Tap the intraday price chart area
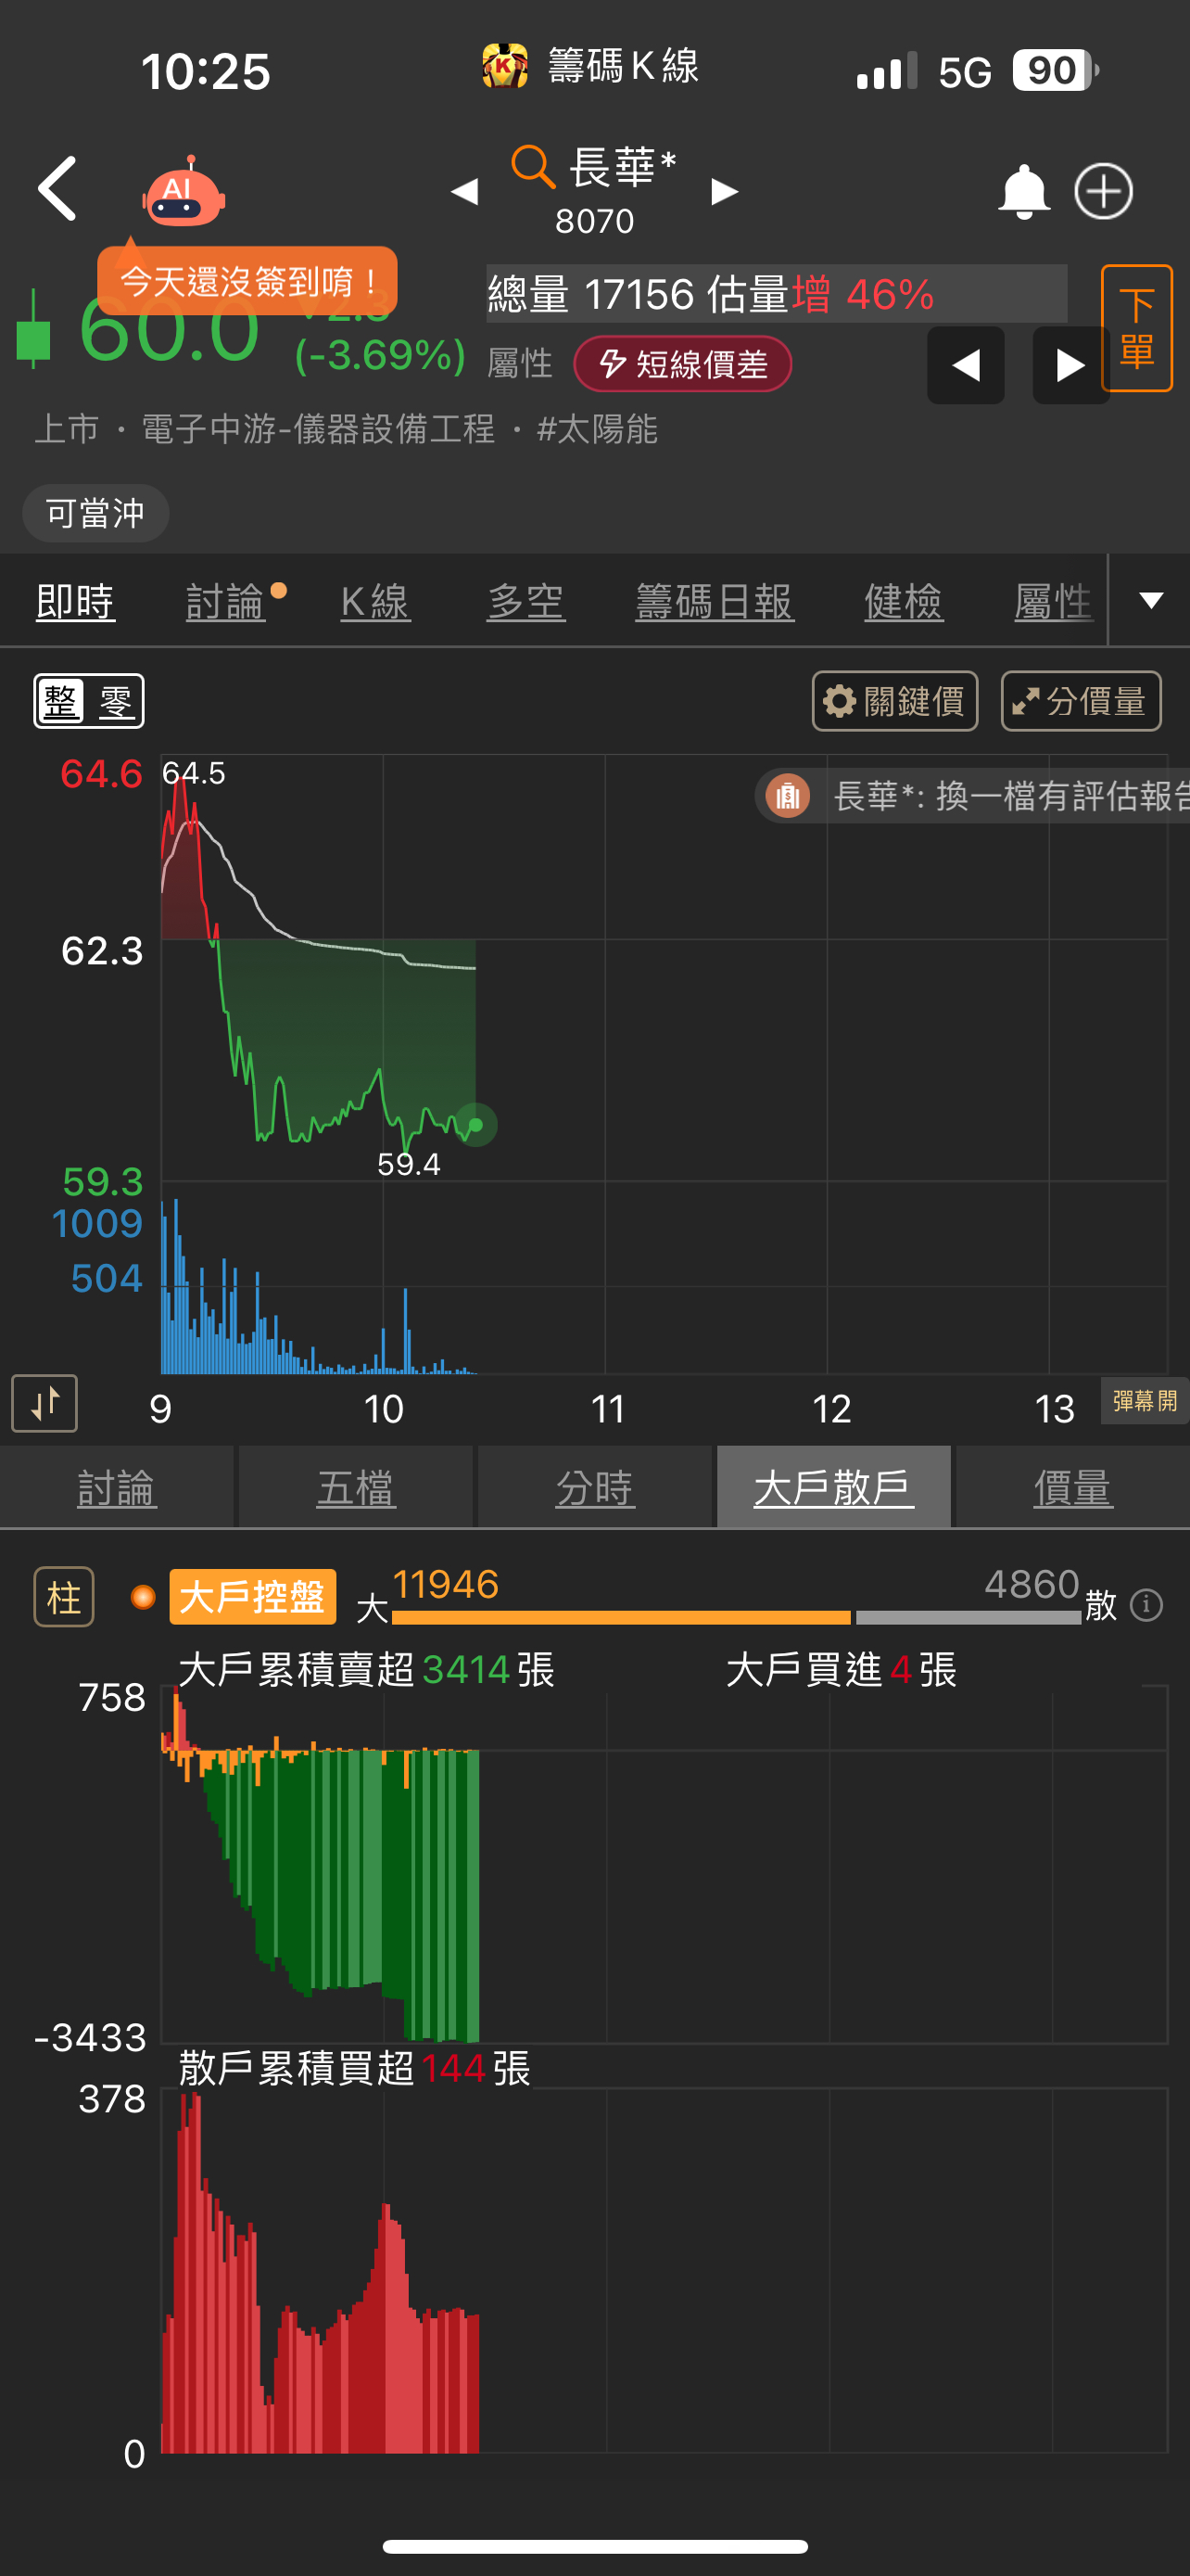This screenshot has height=2576, width=1190. tap(664, 968)
